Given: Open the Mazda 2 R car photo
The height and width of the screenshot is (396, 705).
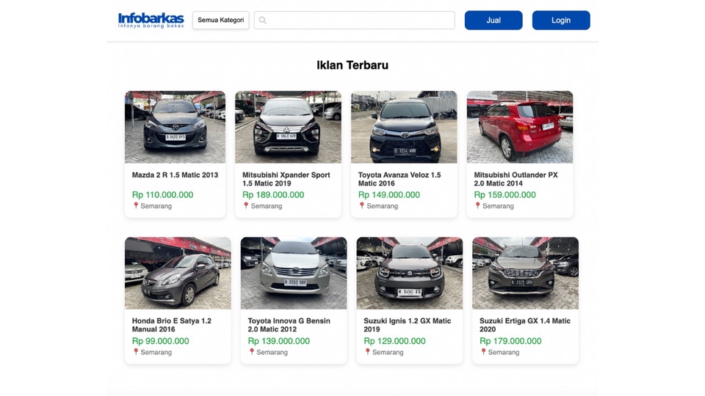Looking at the screenshot, I should (175, 127).
